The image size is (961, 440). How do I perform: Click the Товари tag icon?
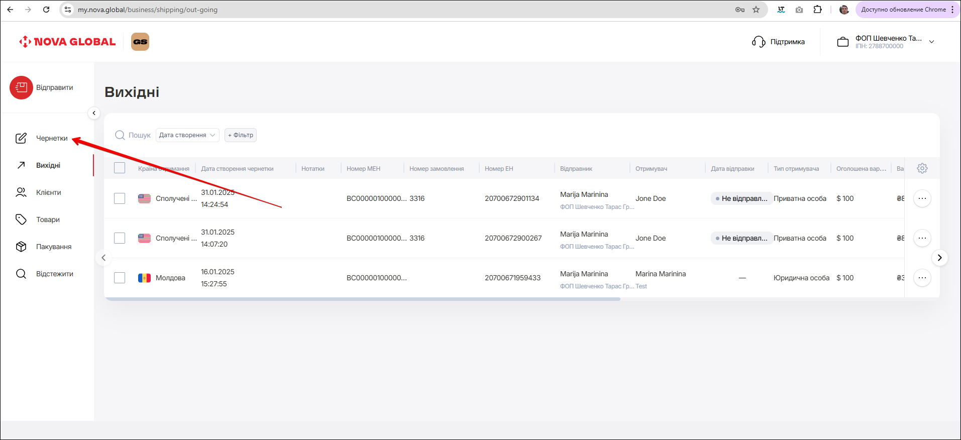point(21,219)
